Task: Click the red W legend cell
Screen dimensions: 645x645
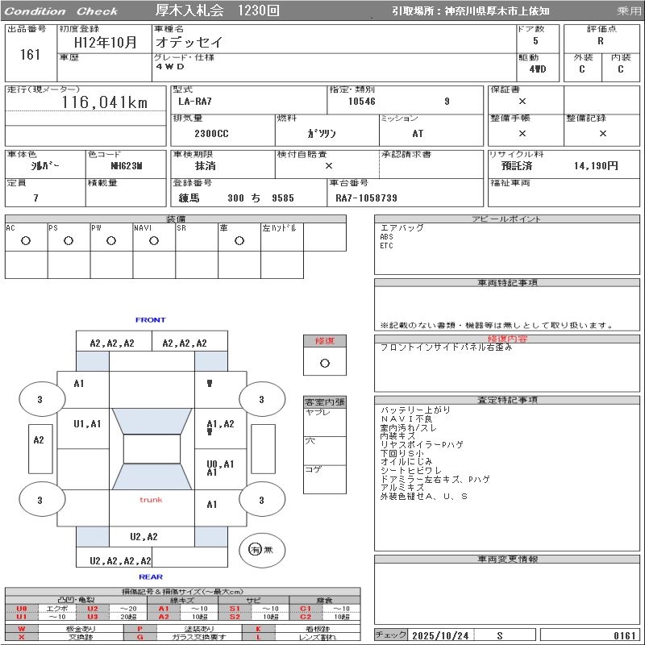Action: (22, 628)
